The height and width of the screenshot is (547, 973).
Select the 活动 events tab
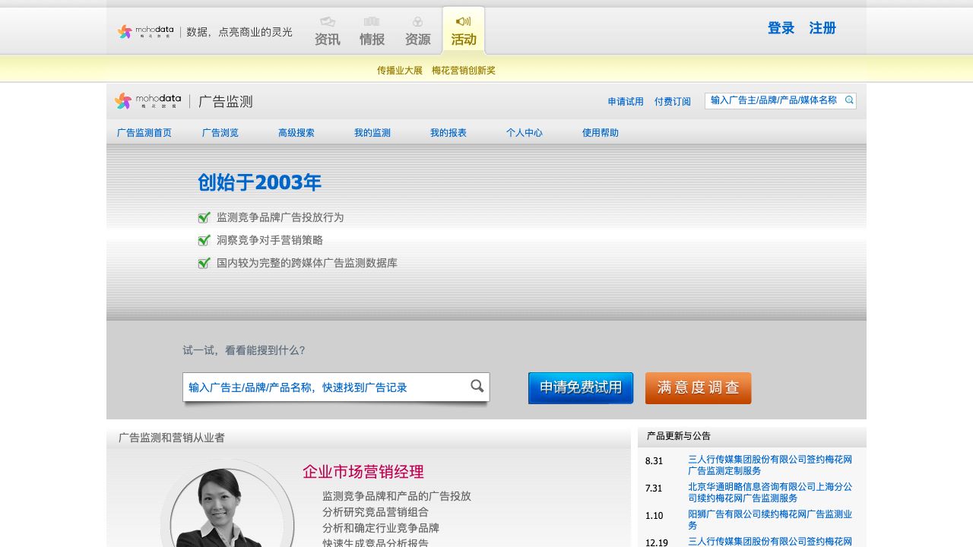(464, 32)
